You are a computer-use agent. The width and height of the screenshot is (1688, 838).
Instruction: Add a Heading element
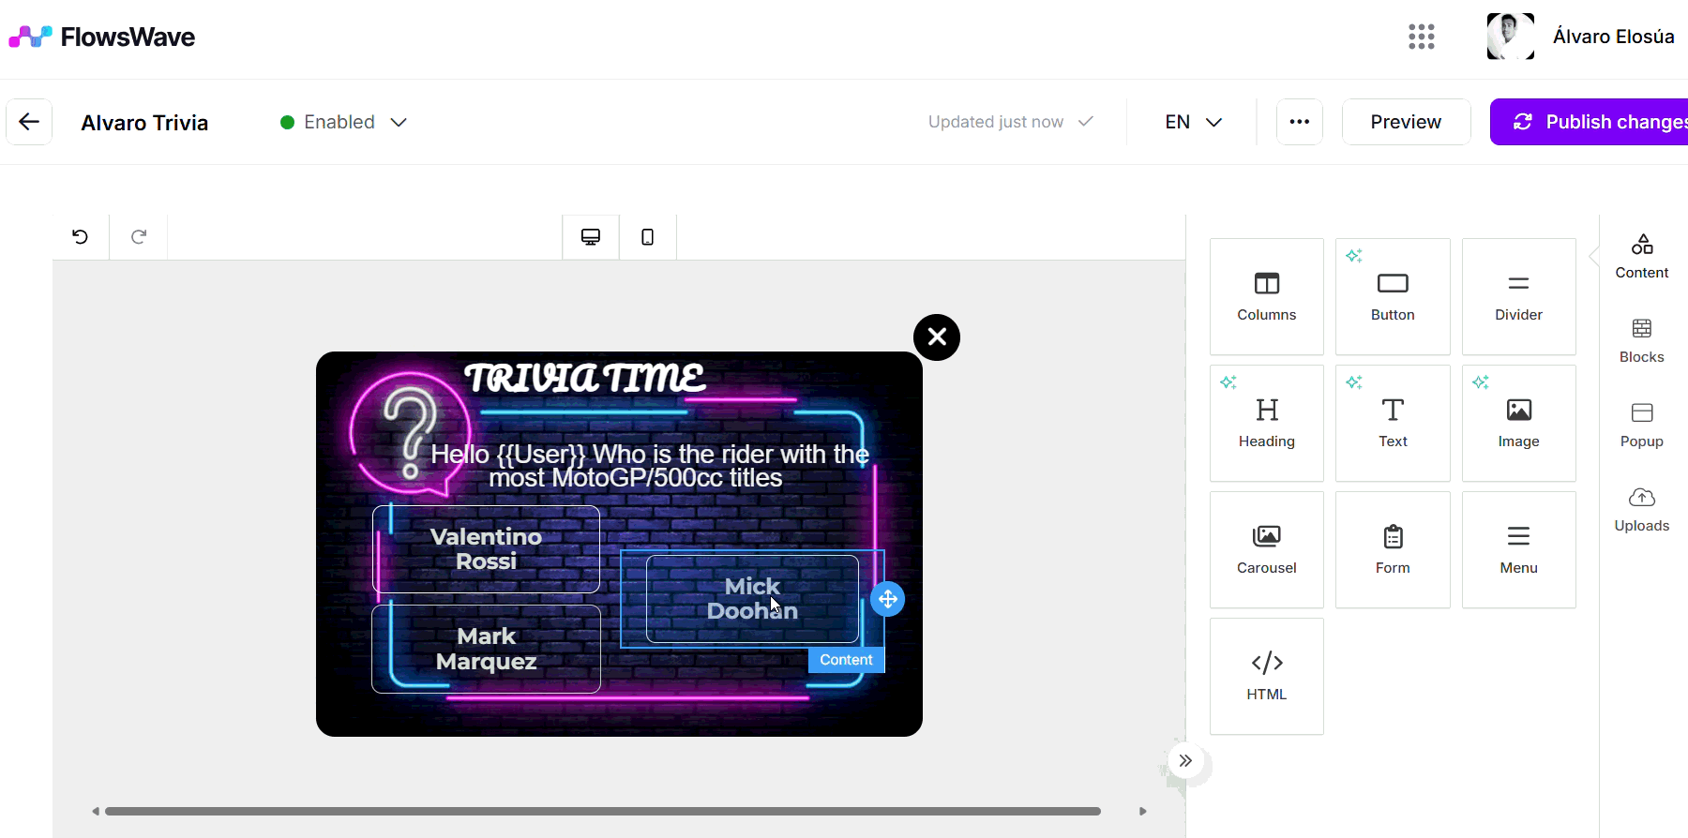(1267, 423)
